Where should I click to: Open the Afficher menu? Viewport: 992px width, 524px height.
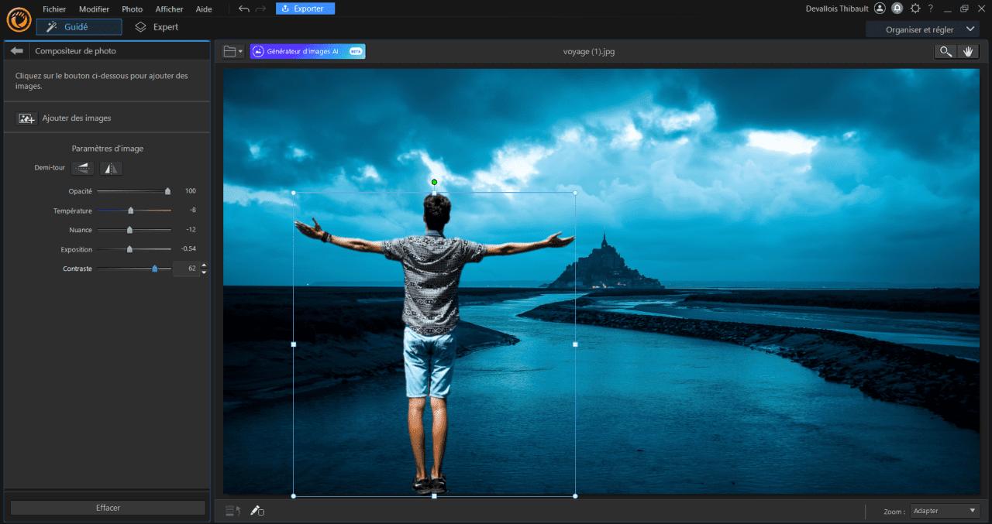coord(169,9)
